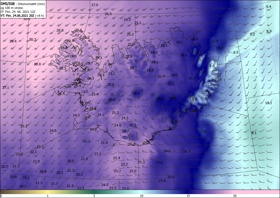Screen dimensions: 280x198
Task: Click the 29.9 value on the map
Action: [x=70, y=41]
